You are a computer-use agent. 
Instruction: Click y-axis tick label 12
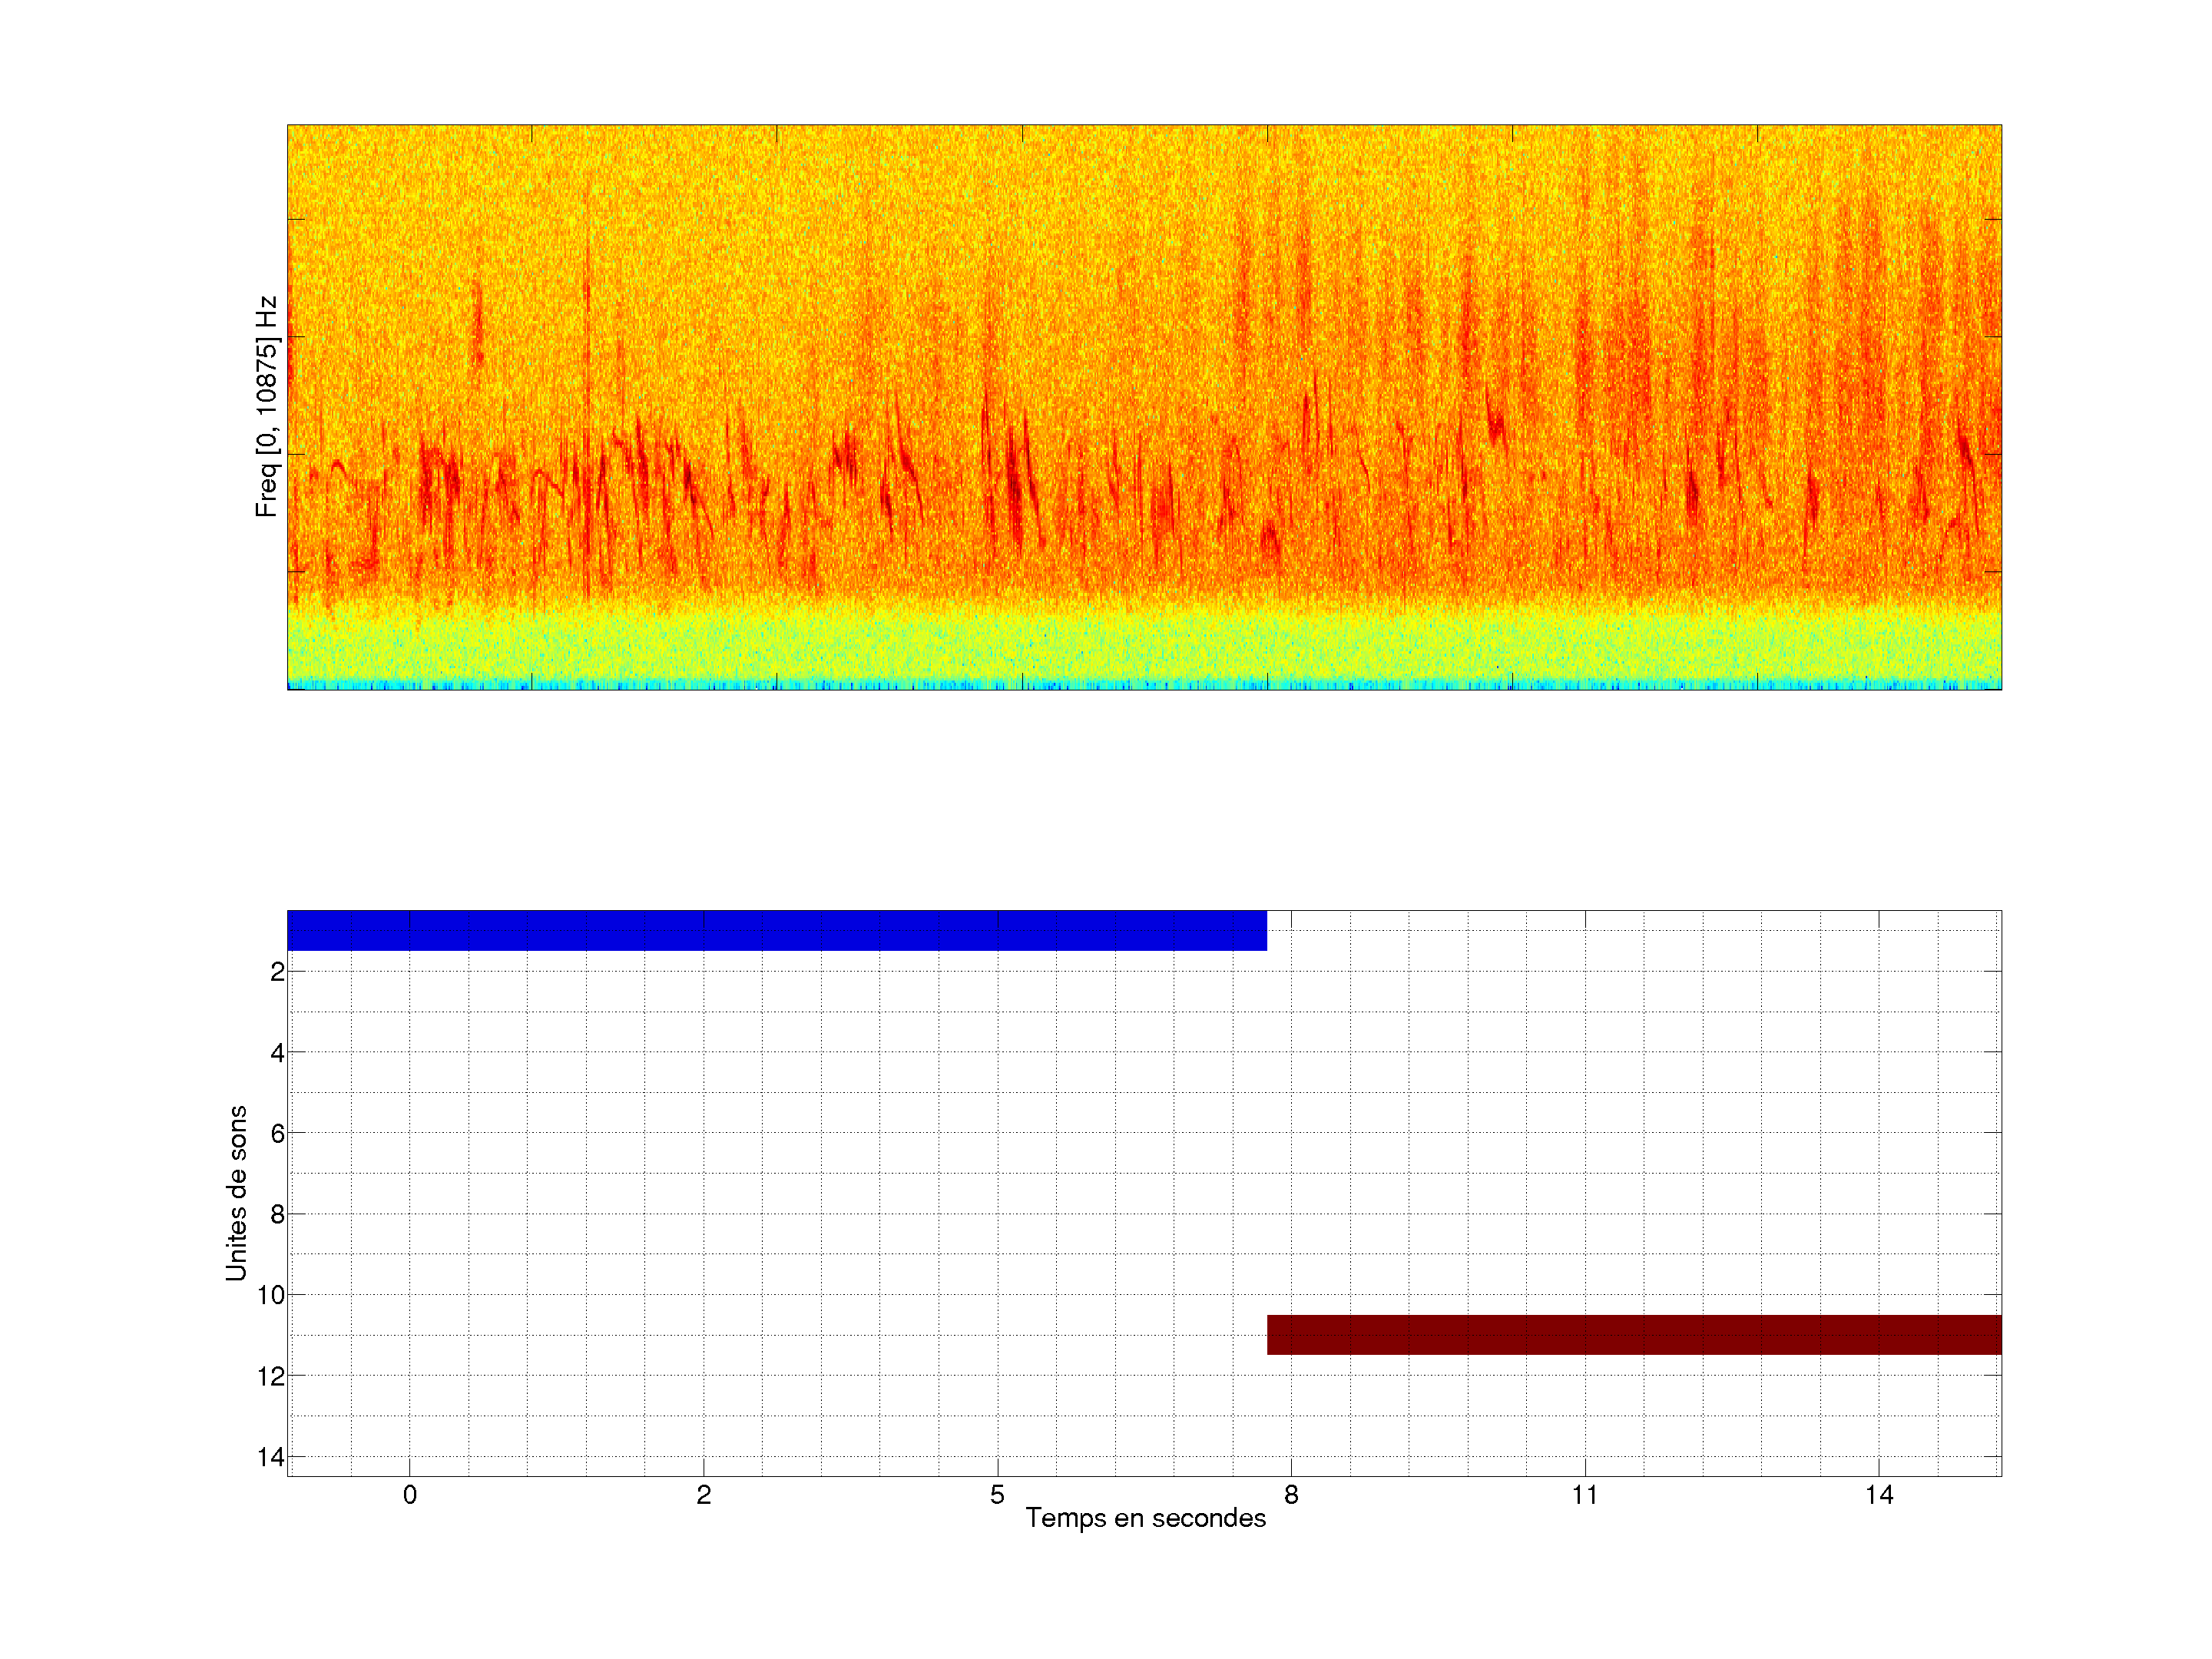[271, 1376]
